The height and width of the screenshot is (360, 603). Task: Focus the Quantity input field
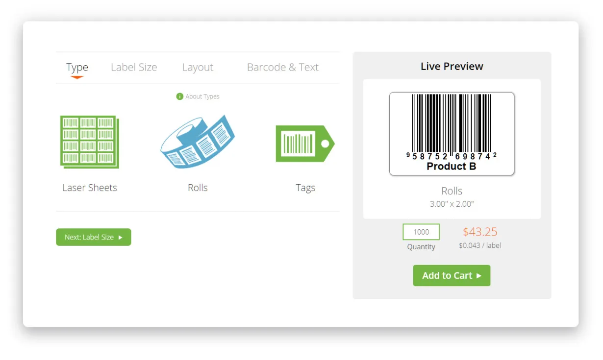tap(421, 232)
